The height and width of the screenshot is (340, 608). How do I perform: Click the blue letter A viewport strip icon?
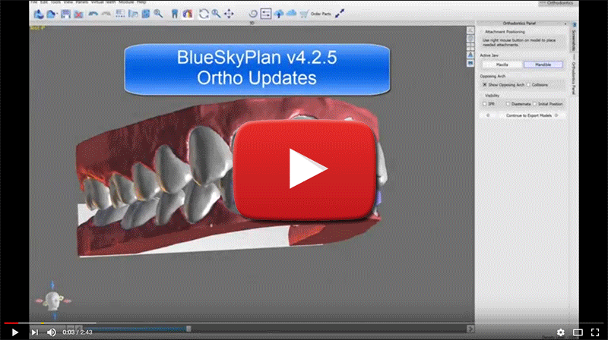click(x=470, y=55)
